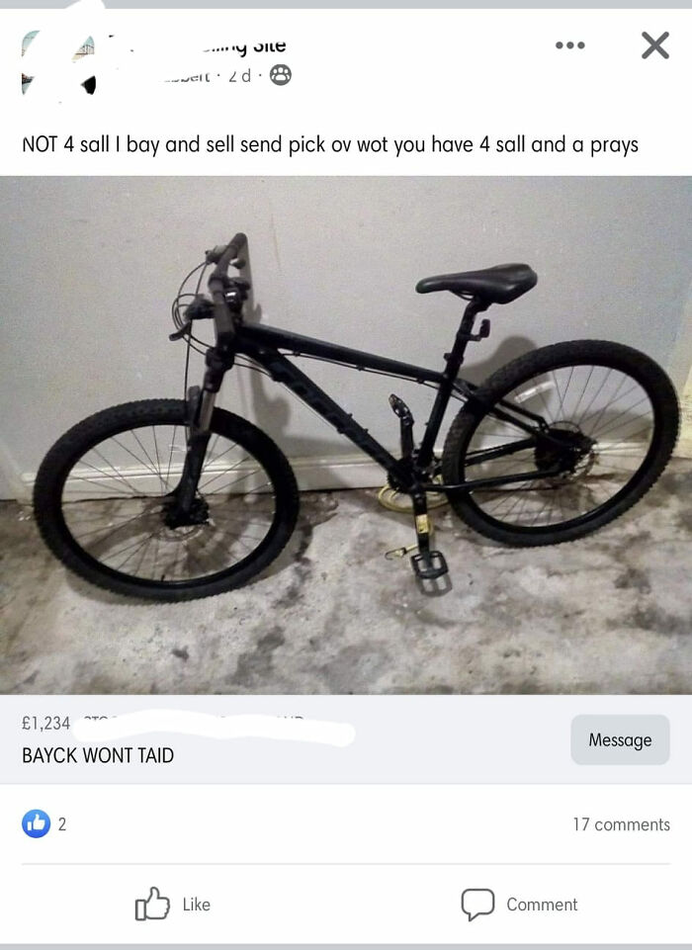Image resolution: width=692 pixels, height=950 pixels.
Task: Click the Like text label
Action: point(197,905)
